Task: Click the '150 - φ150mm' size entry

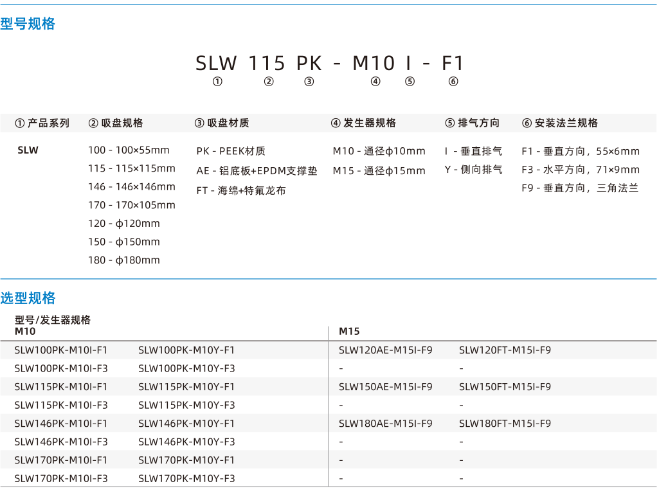Action: pyautogui.click(x=124, y=242)
